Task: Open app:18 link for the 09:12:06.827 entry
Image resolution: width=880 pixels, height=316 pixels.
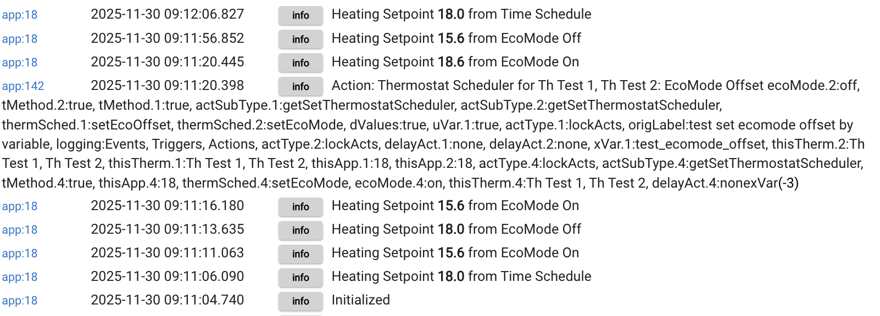Action: pos(20,15)
